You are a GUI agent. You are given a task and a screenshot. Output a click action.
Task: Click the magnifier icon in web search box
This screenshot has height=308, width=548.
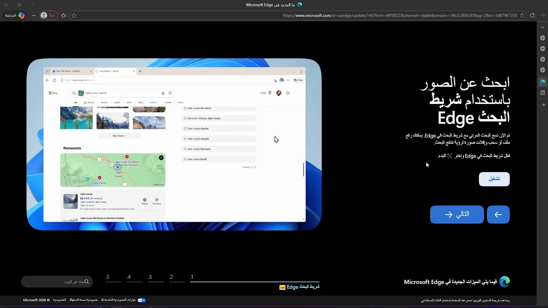click(86, 281)
